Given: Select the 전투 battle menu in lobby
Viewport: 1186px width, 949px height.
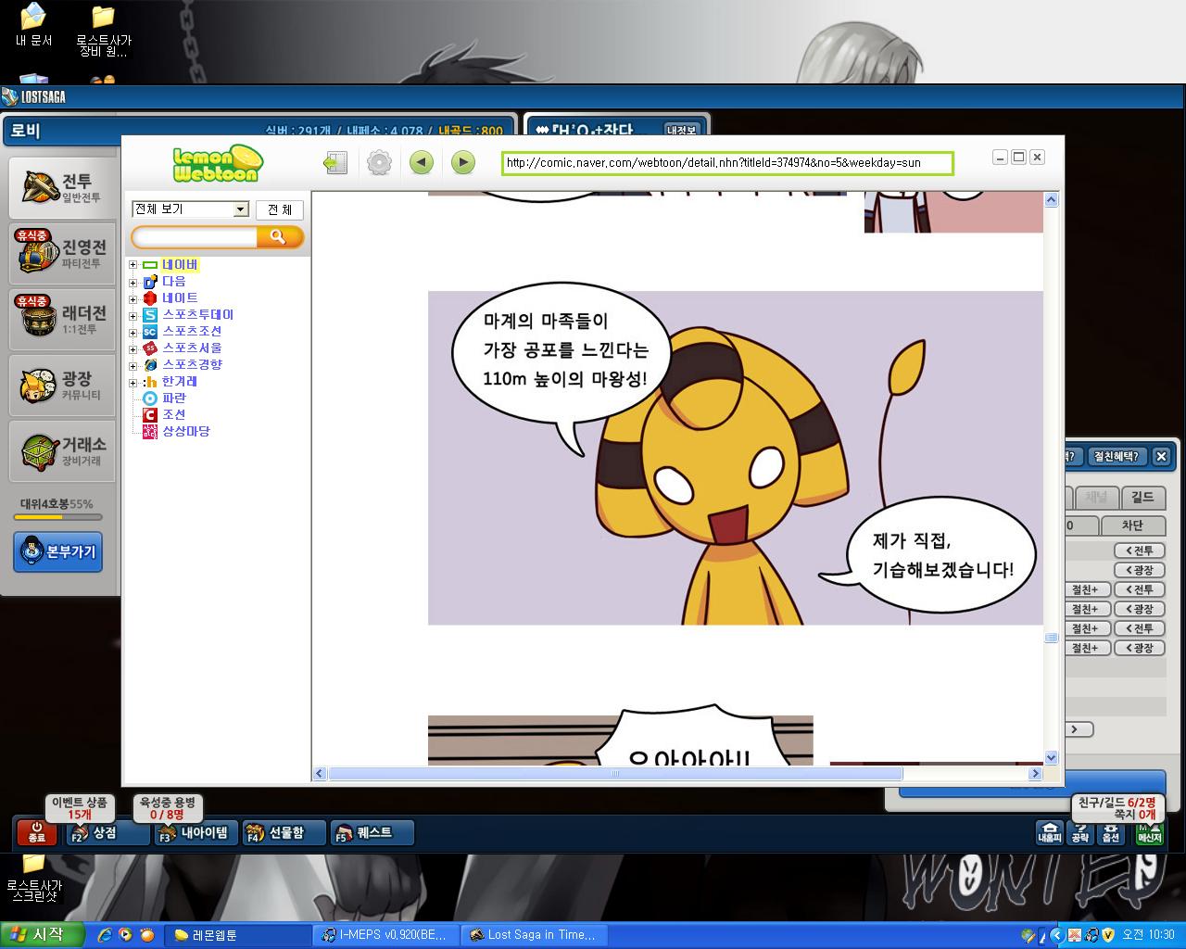Looking at the screenshot, I should coord(63,187).
